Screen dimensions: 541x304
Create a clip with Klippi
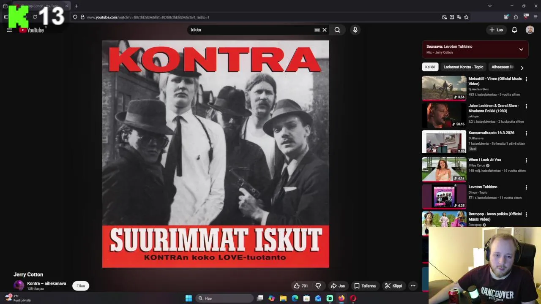click(393, 286)
